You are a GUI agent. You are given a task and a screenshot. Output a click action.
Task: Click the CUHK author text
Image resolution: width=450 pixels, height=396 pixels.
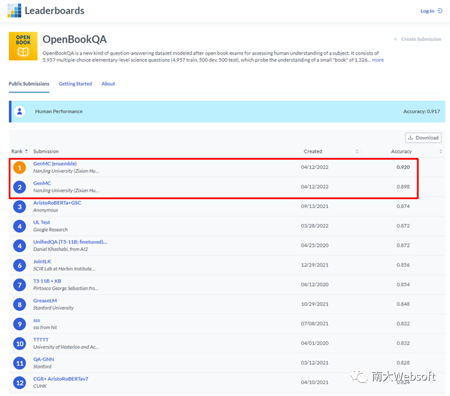coord(40,386)
